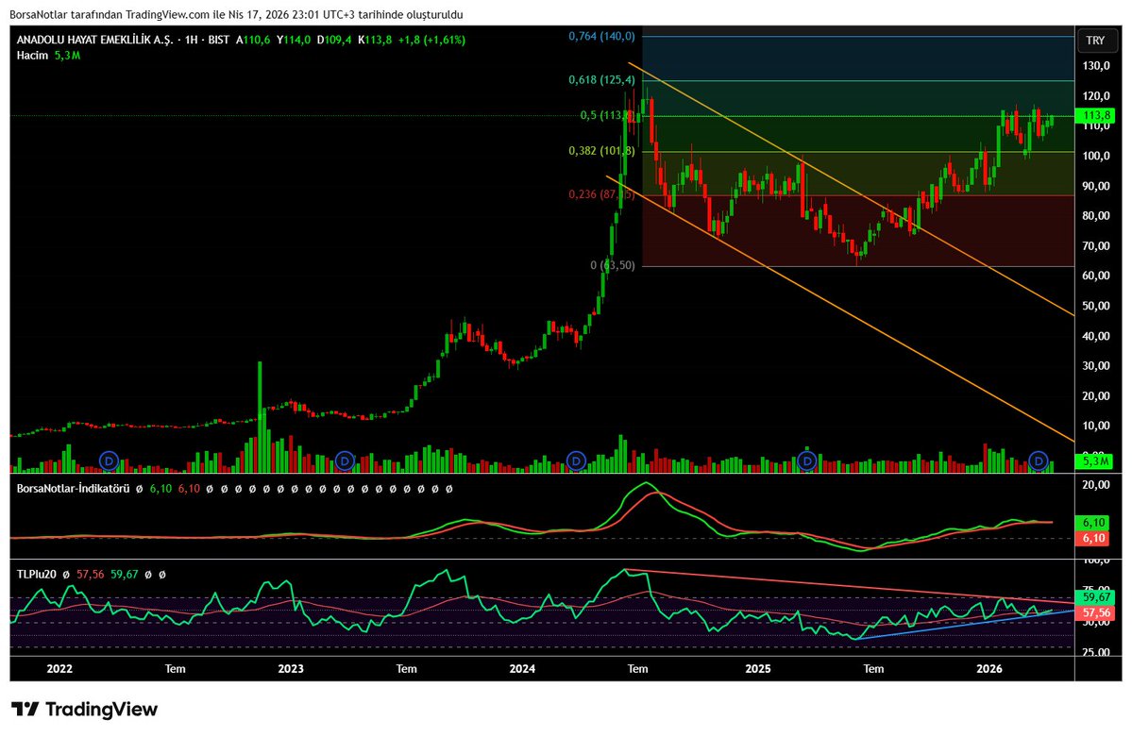
Task: Click the 2025 label on time axis
Action: click(758, 669)
